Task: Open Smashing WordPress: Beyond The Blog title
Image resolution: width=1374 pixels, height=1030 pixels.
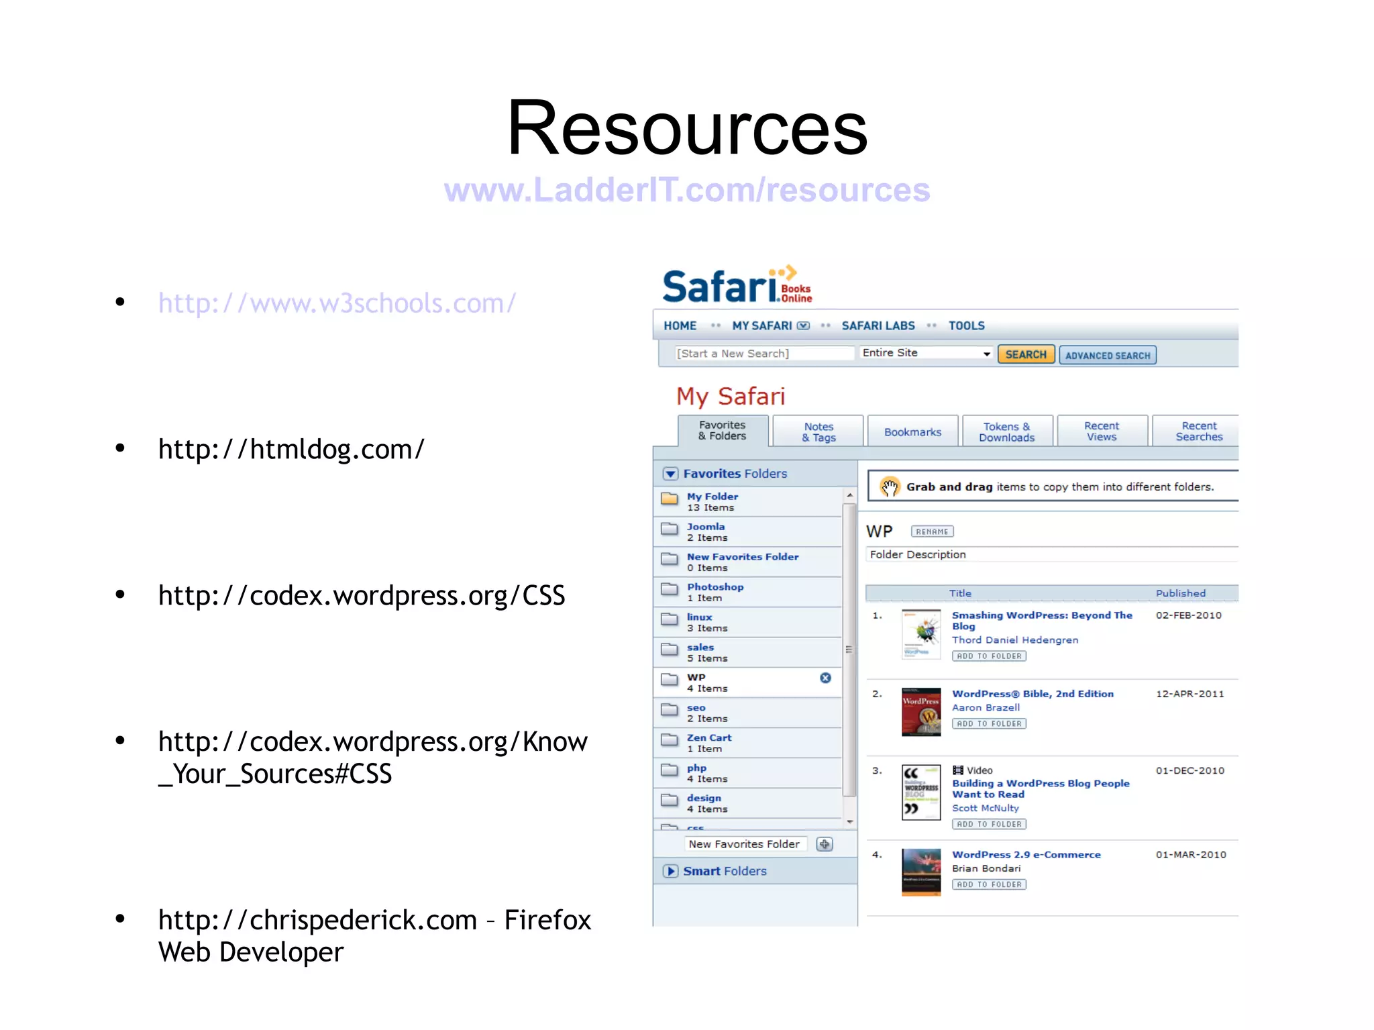Action: click(1042, 621)
